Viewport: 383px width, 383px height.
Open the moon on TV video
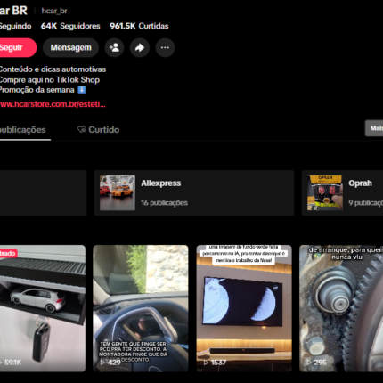point(244,308)
